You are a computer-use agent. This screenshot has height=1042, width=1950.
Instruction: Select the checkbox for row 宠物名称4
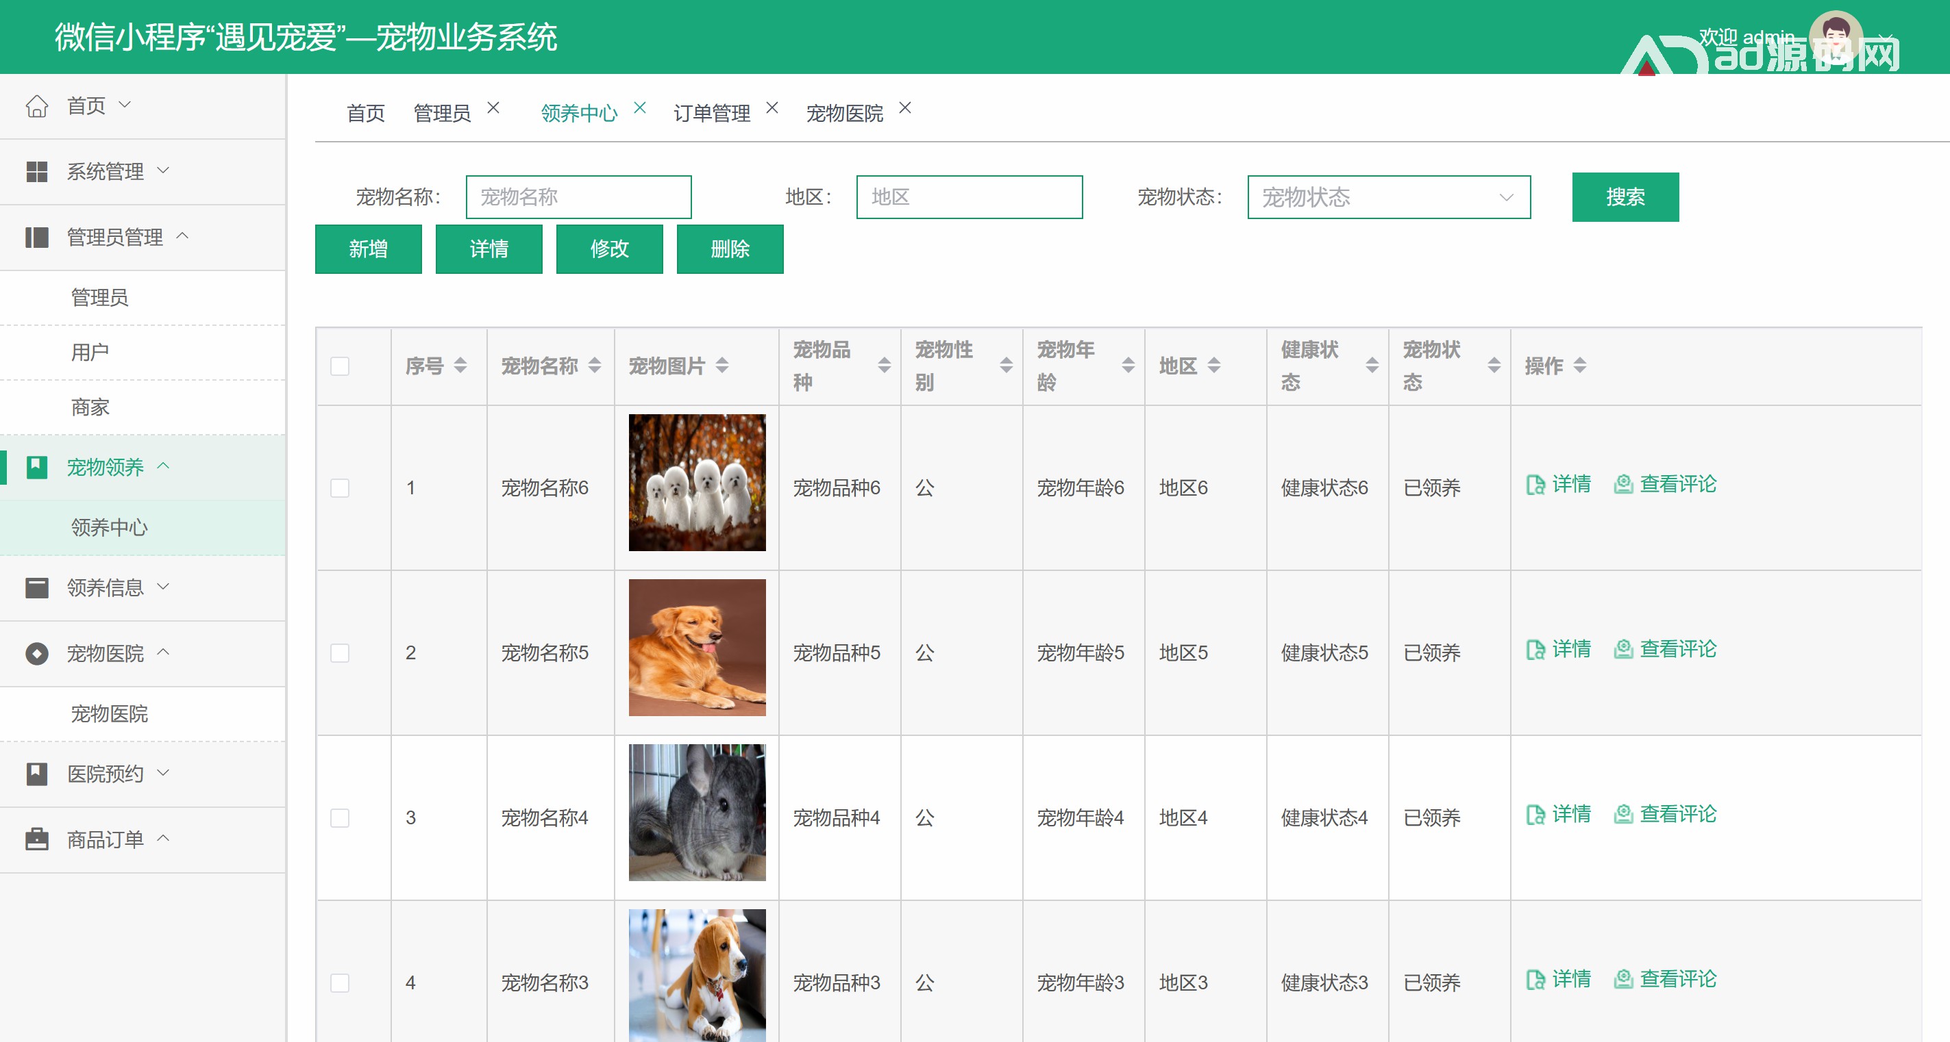[x=340, y=817]
